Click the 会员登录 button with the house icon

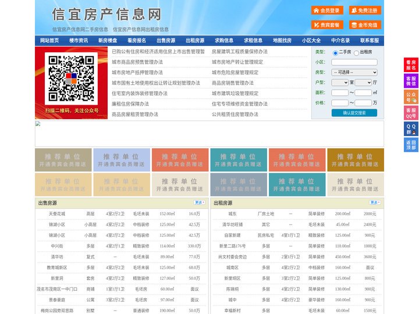pyautogui.click(x=327, y=10)
